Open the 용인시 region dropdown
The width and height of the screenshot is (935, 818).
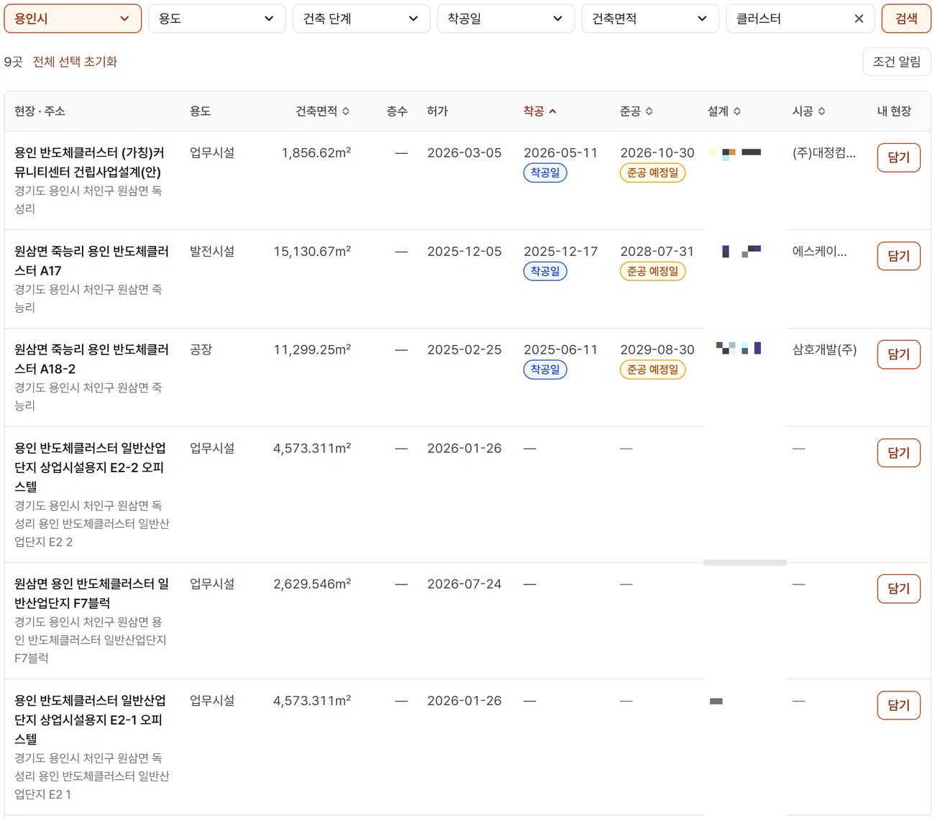tap(72, 19)
